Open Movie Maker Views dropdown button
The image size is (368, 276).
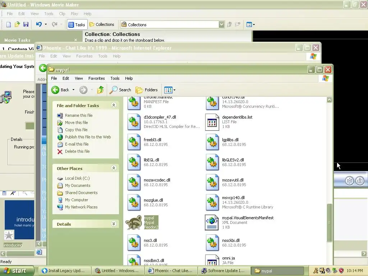point(250,24)
